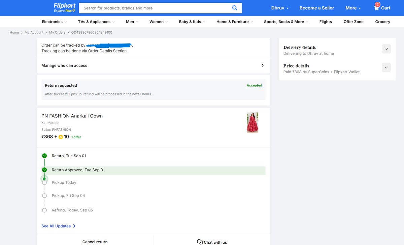Image resolution: width=404 pixels, height=245 pixels.
Task: Click the XL, Maroon variant text
Action: (x=50, y=123)
